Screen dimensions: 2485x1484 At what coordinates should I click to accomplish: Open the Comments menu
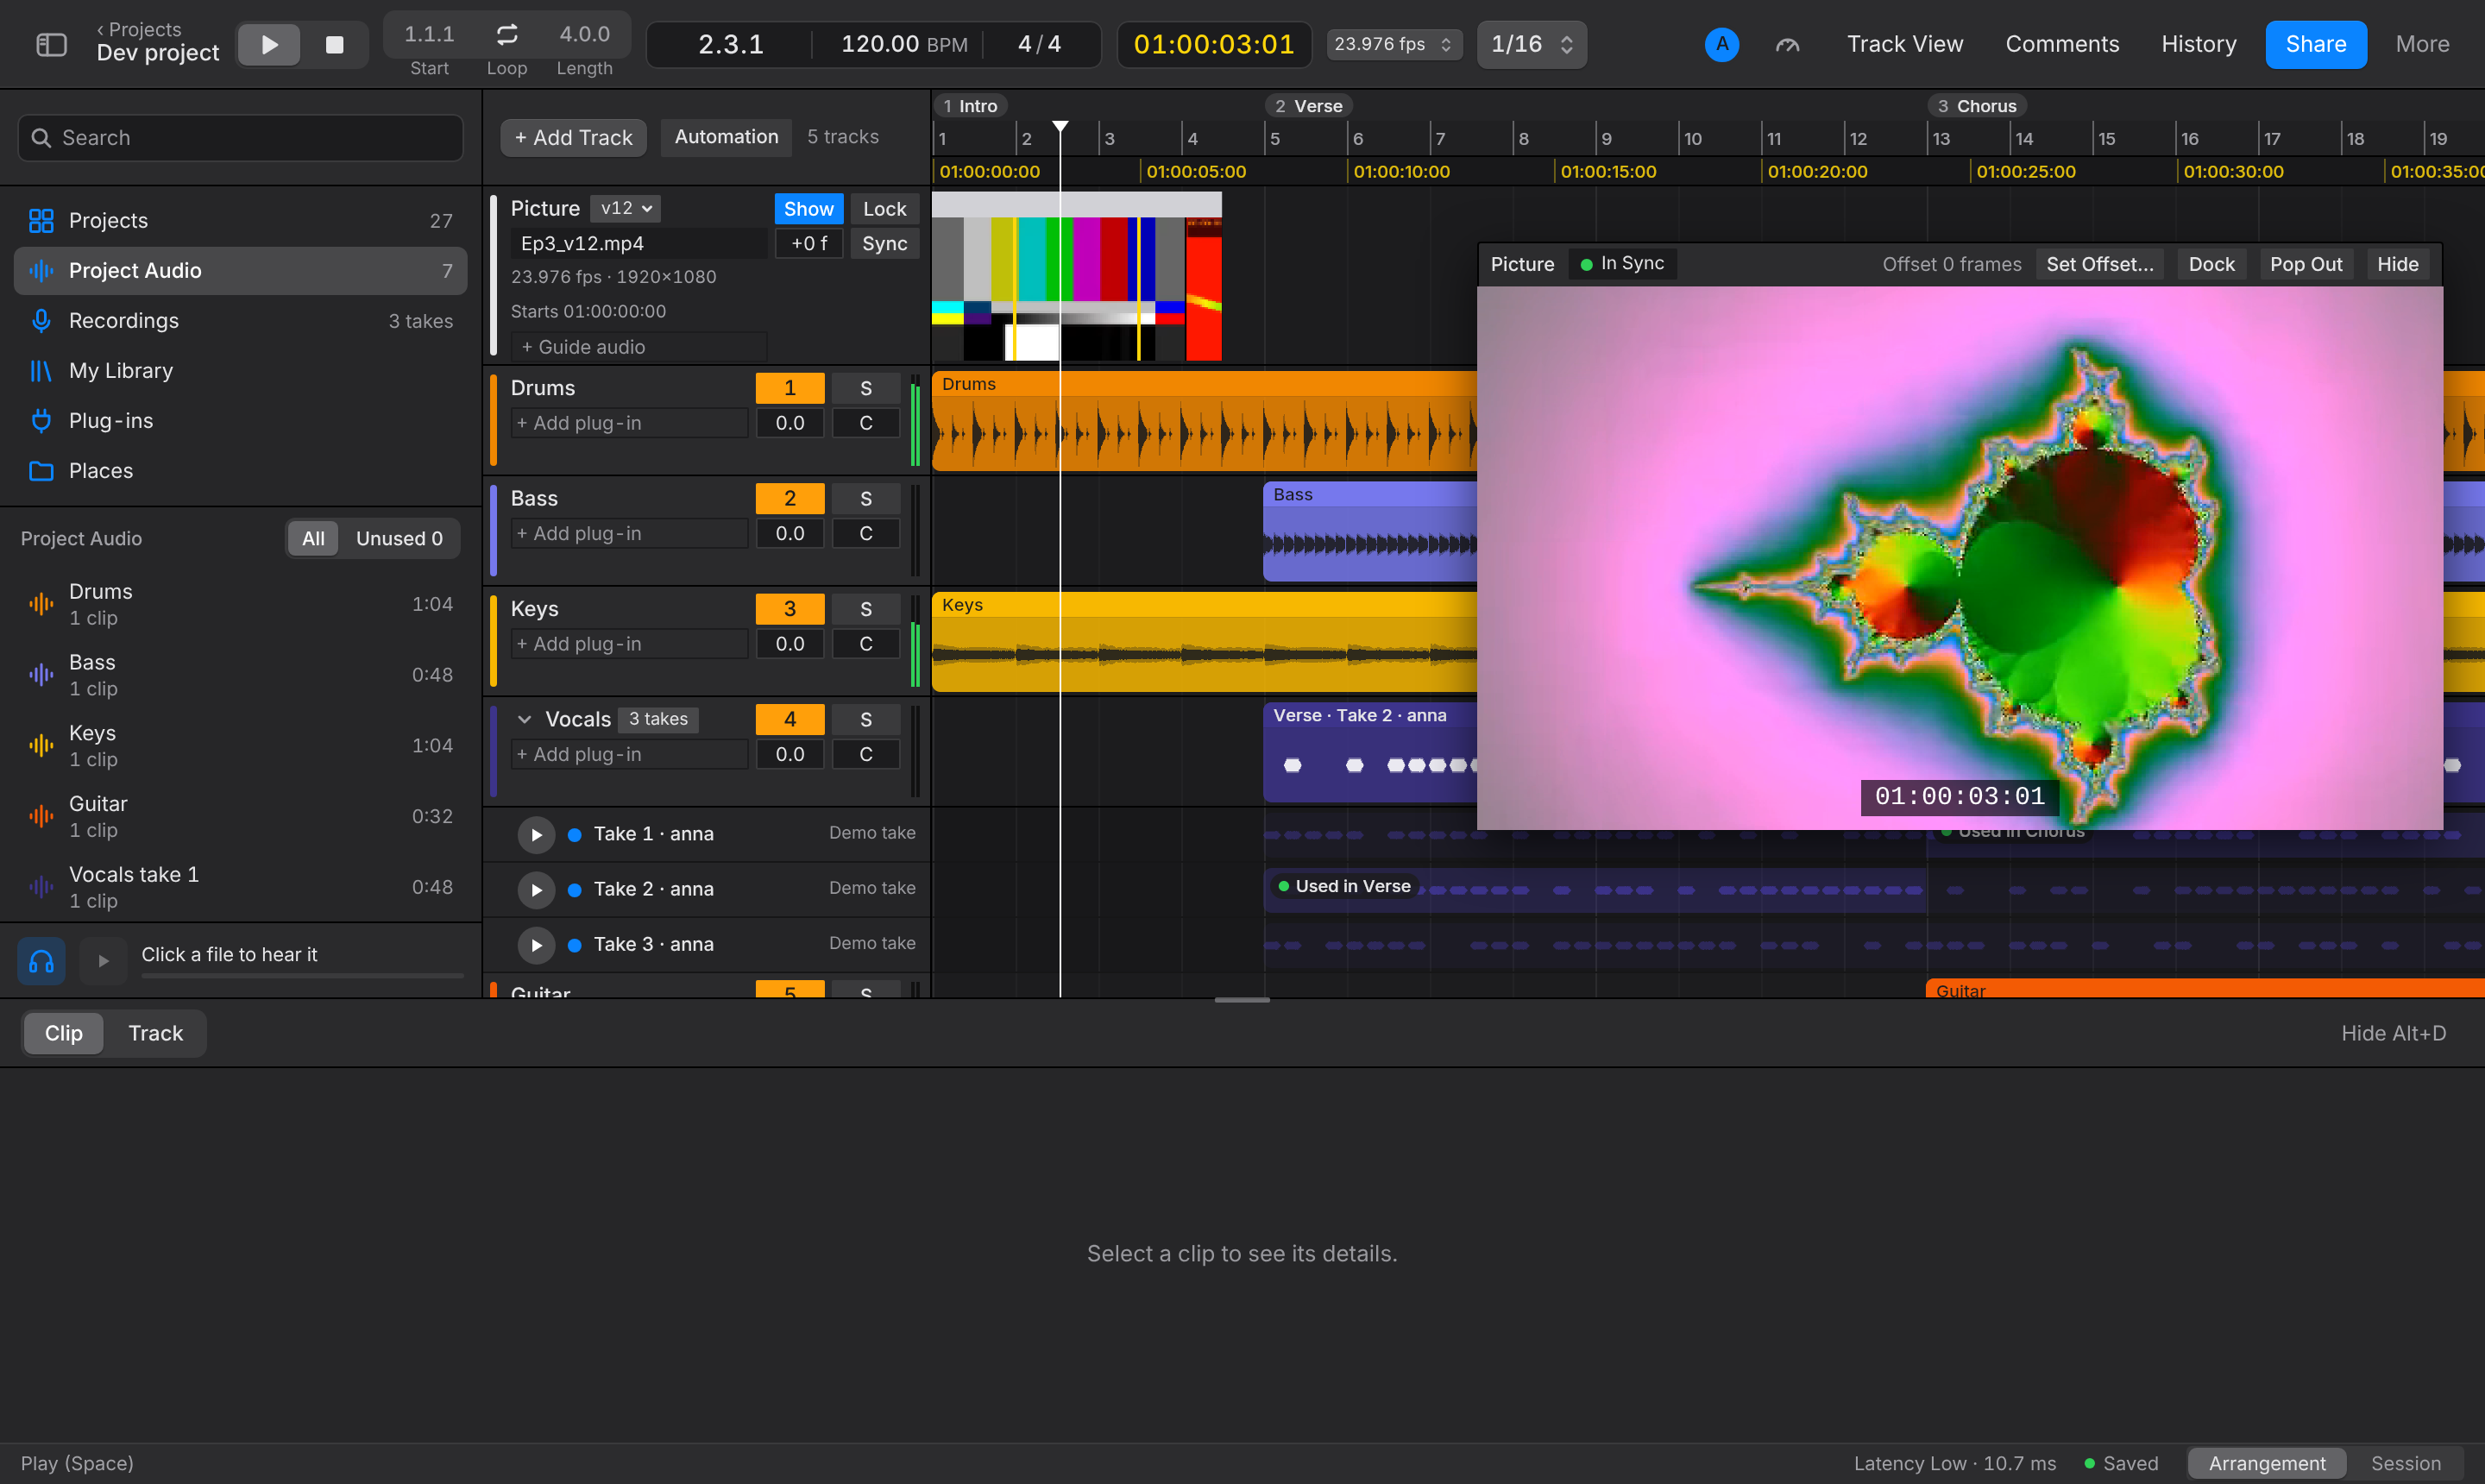2062,44
